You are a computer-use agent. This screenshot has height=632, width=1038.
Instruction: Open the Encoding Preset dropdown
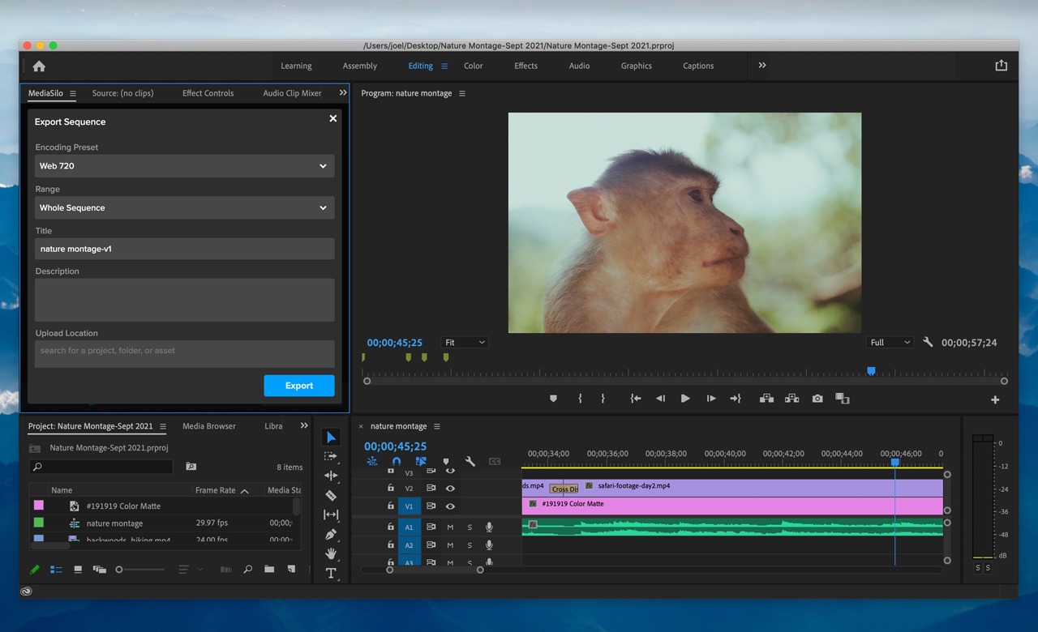point(185,166)
